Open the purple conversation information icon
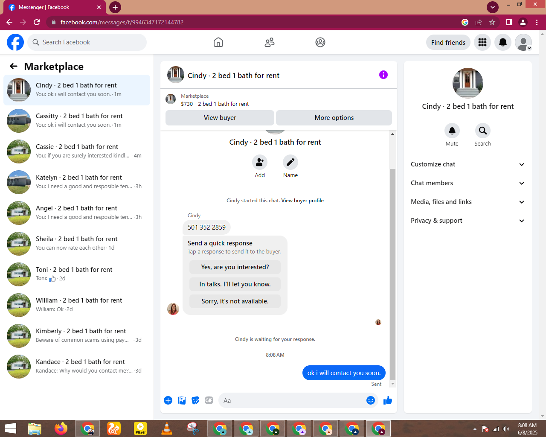Viewport: 546px width, 437px height. pyautogui.click(x=383, y=75)
